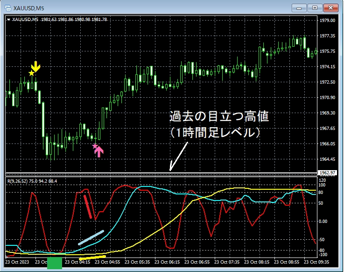Viewport: 344px width, 272px height.
Task: Click the 1975.75 price scale label
Action: (327, 51)
